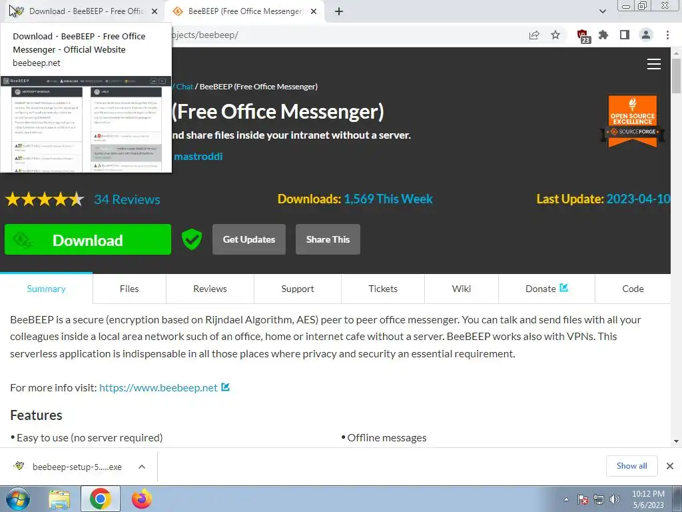Viewport: 682px width, 512px height.
Task: Select the BeeBEEP (Free Office Messenger) browser tab
Action: tap(245, 11)
